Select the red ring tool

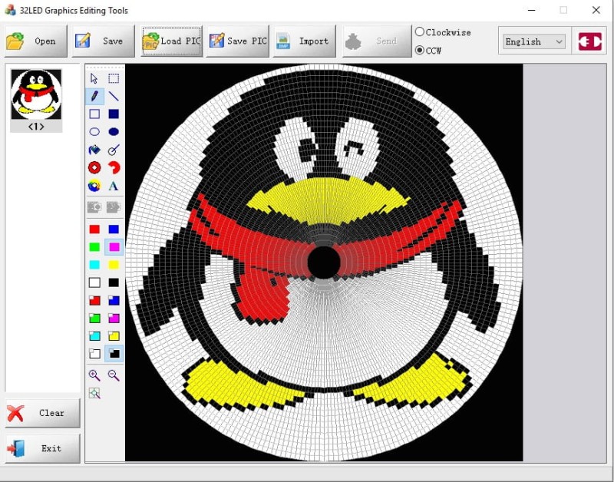(94, 167)
